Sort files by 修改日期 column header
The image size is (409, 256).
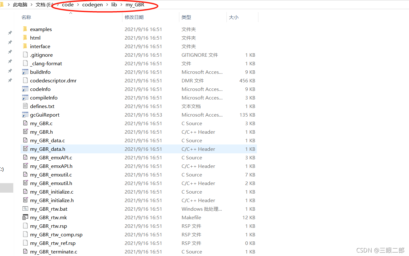[x=134, y=17]
